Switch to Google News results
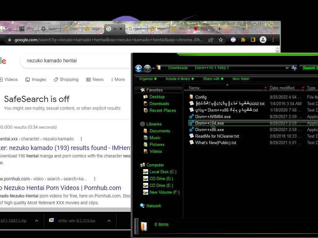 coord(95,80)
